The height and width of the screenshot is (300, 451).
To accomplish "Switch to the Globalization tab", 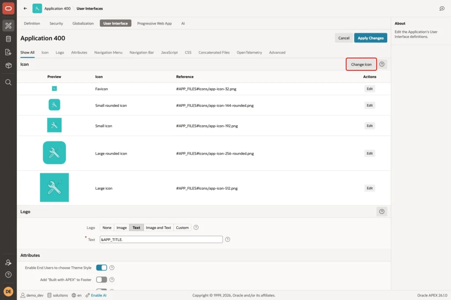I will click(x=83, y=23).
